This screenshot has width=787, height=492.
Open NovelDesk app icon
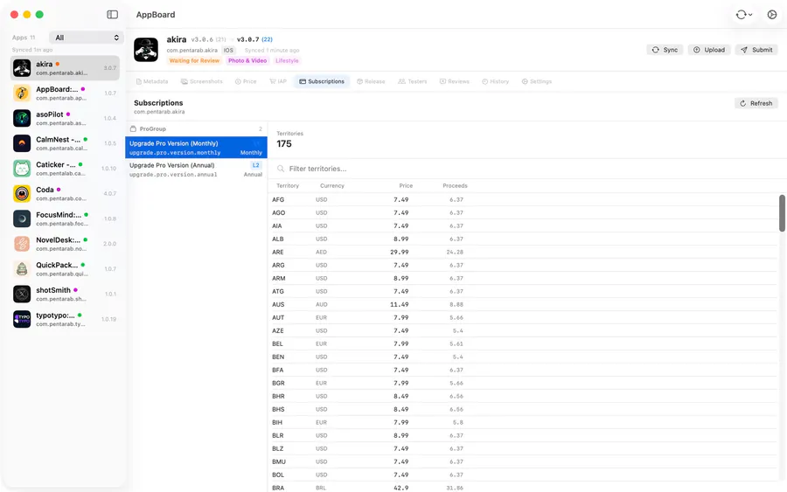(22, 244)
